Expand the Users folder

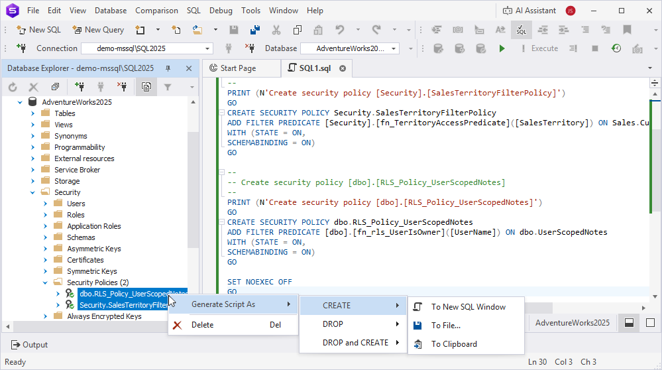point(45,204)
